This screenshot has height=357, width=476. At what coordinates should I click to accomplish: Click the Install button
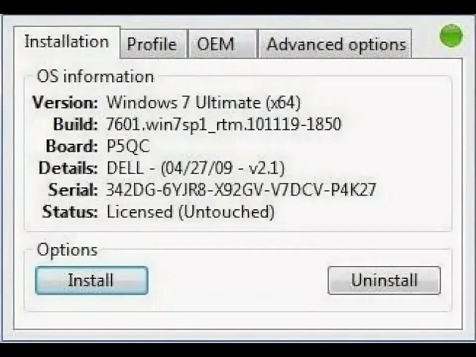tap(92, 280)
